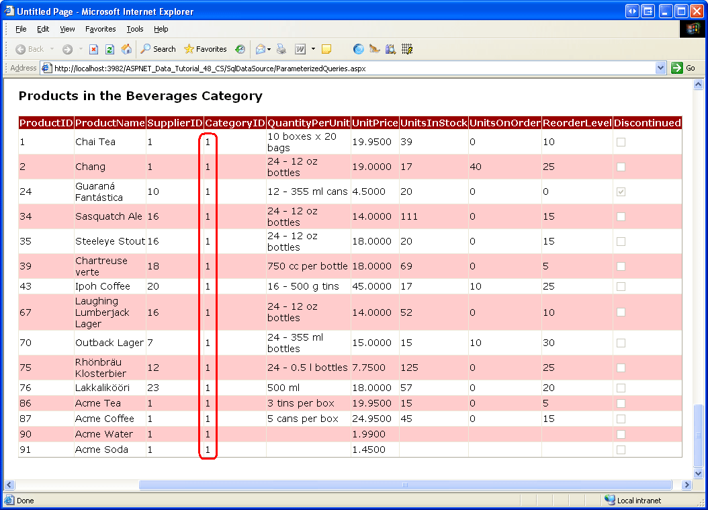708x510 pixels.
Task: Refresh the current page
Action: tap(109, 49)
